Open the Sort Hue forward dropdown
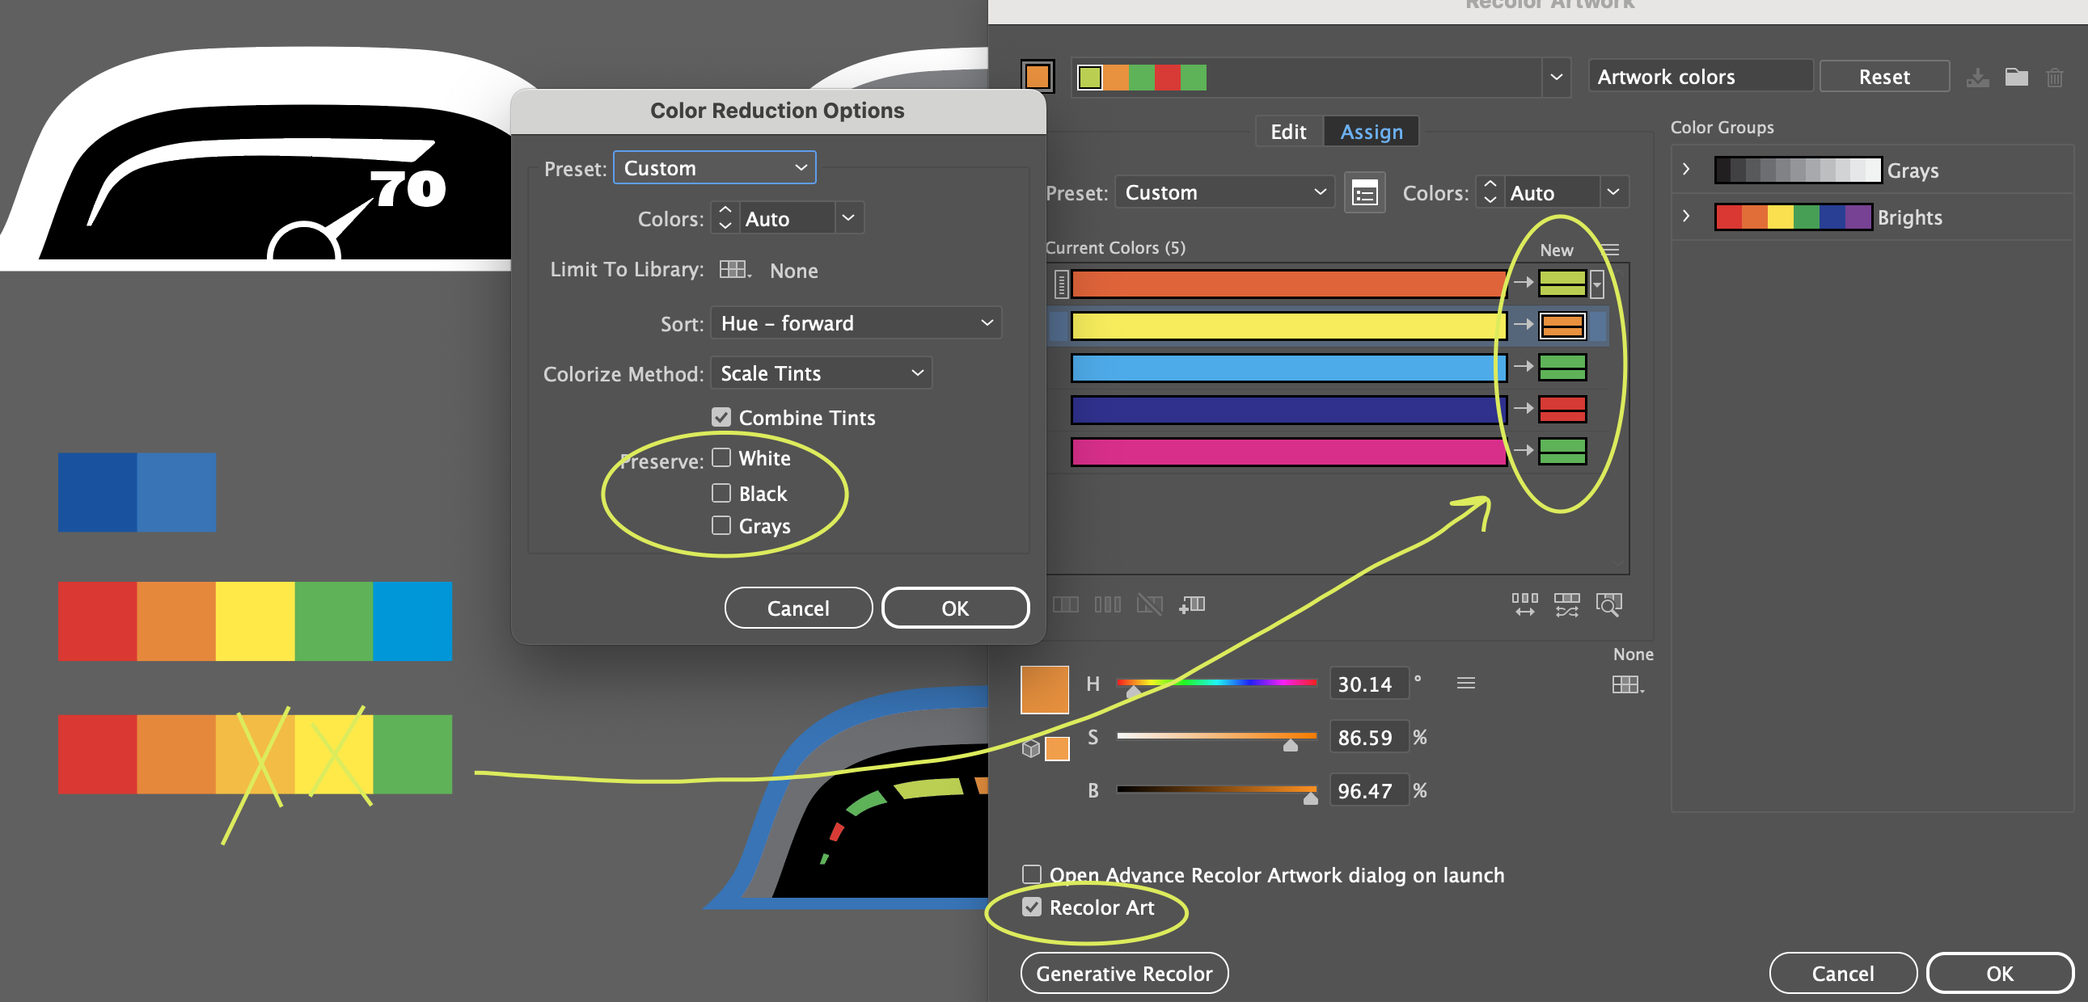This screenshot has width=2088, height=1002. pyautogui.click(x=856, y=322)
